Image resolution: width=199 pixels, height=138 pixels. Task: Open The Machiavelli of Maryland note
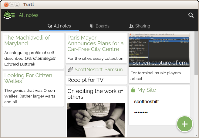tap(27, 40)
